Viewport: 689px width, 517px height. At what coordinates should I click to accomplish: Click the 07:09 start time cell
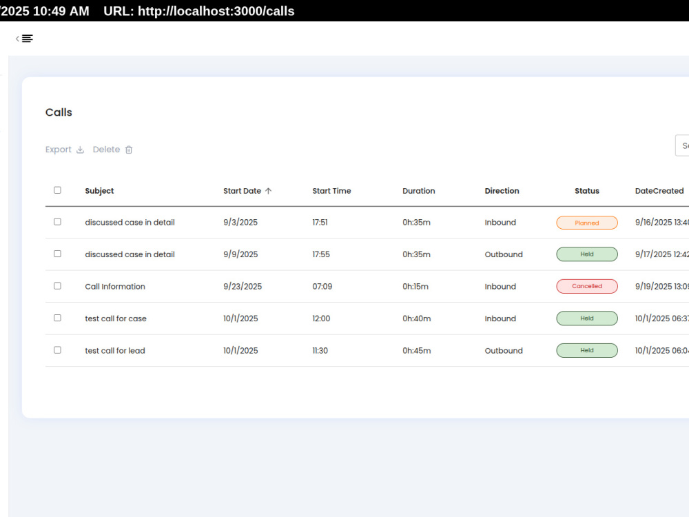coord(322,287)
